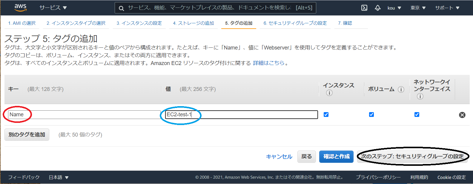Go to step 7. 確認

pyautogui.click(x=345, y=23)
